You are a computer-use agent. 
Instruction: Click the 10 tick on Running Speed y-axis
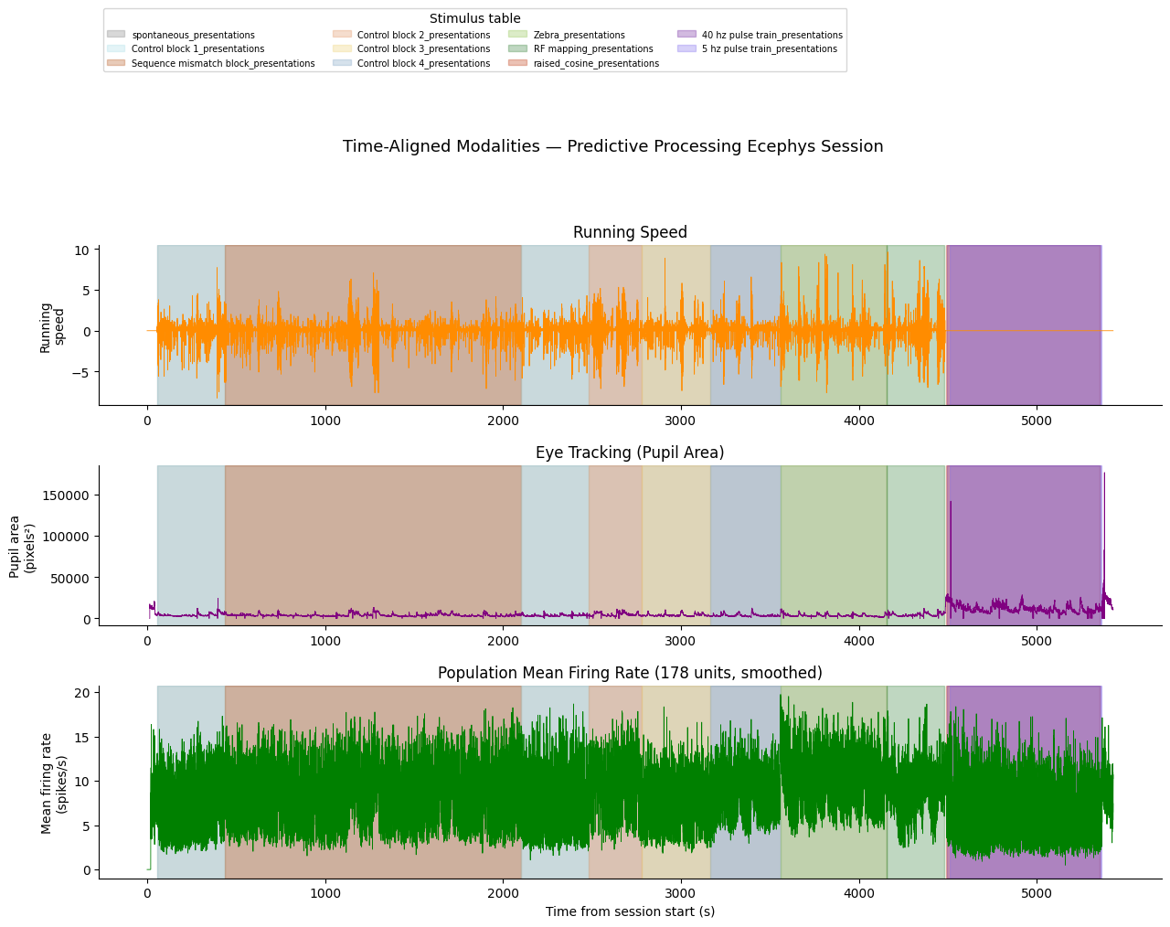[x=81, y=250]
